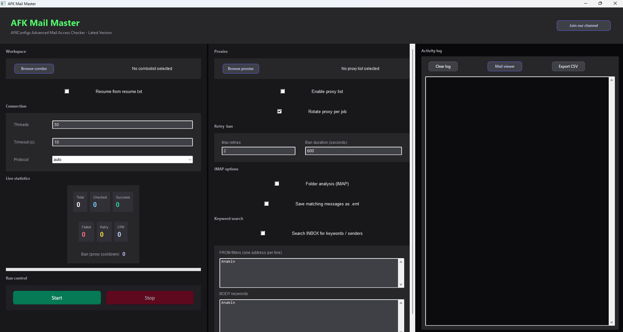623x332 pixels.
Task: Click the Success count in Live statistics
Action: [x=118, y=205]
